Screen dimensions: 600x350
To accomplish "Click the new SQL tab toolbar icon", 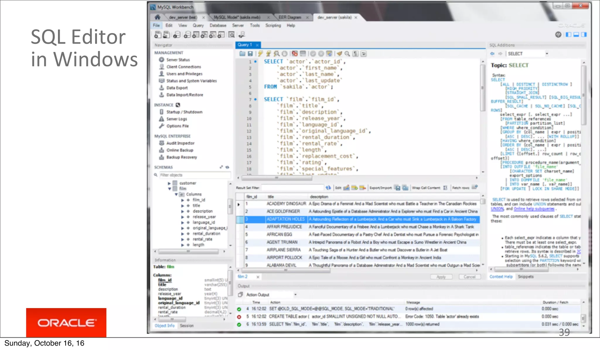I will pyautogui.click(x=158, y=35).
